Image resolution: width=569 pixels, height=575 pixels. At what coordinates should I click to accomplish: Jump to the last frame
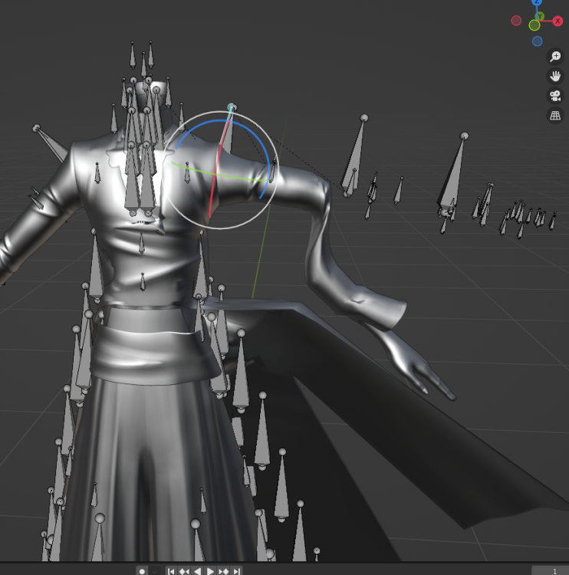pyautogui.click(x=236, y=571)
